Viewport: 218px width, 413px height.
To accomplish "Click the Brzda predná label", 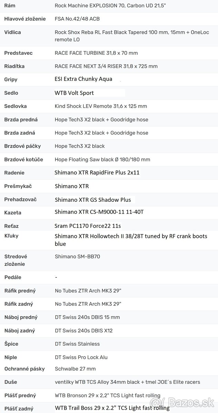I will click(x=21, y=119).
